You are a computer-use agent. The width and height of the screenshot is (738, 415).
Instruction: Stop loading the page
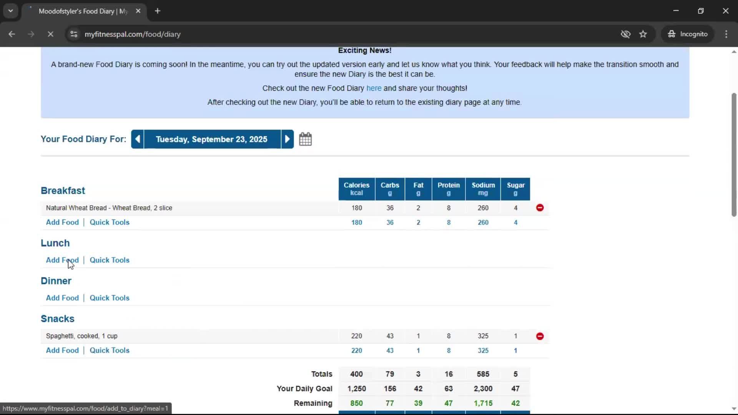(50, 34)
